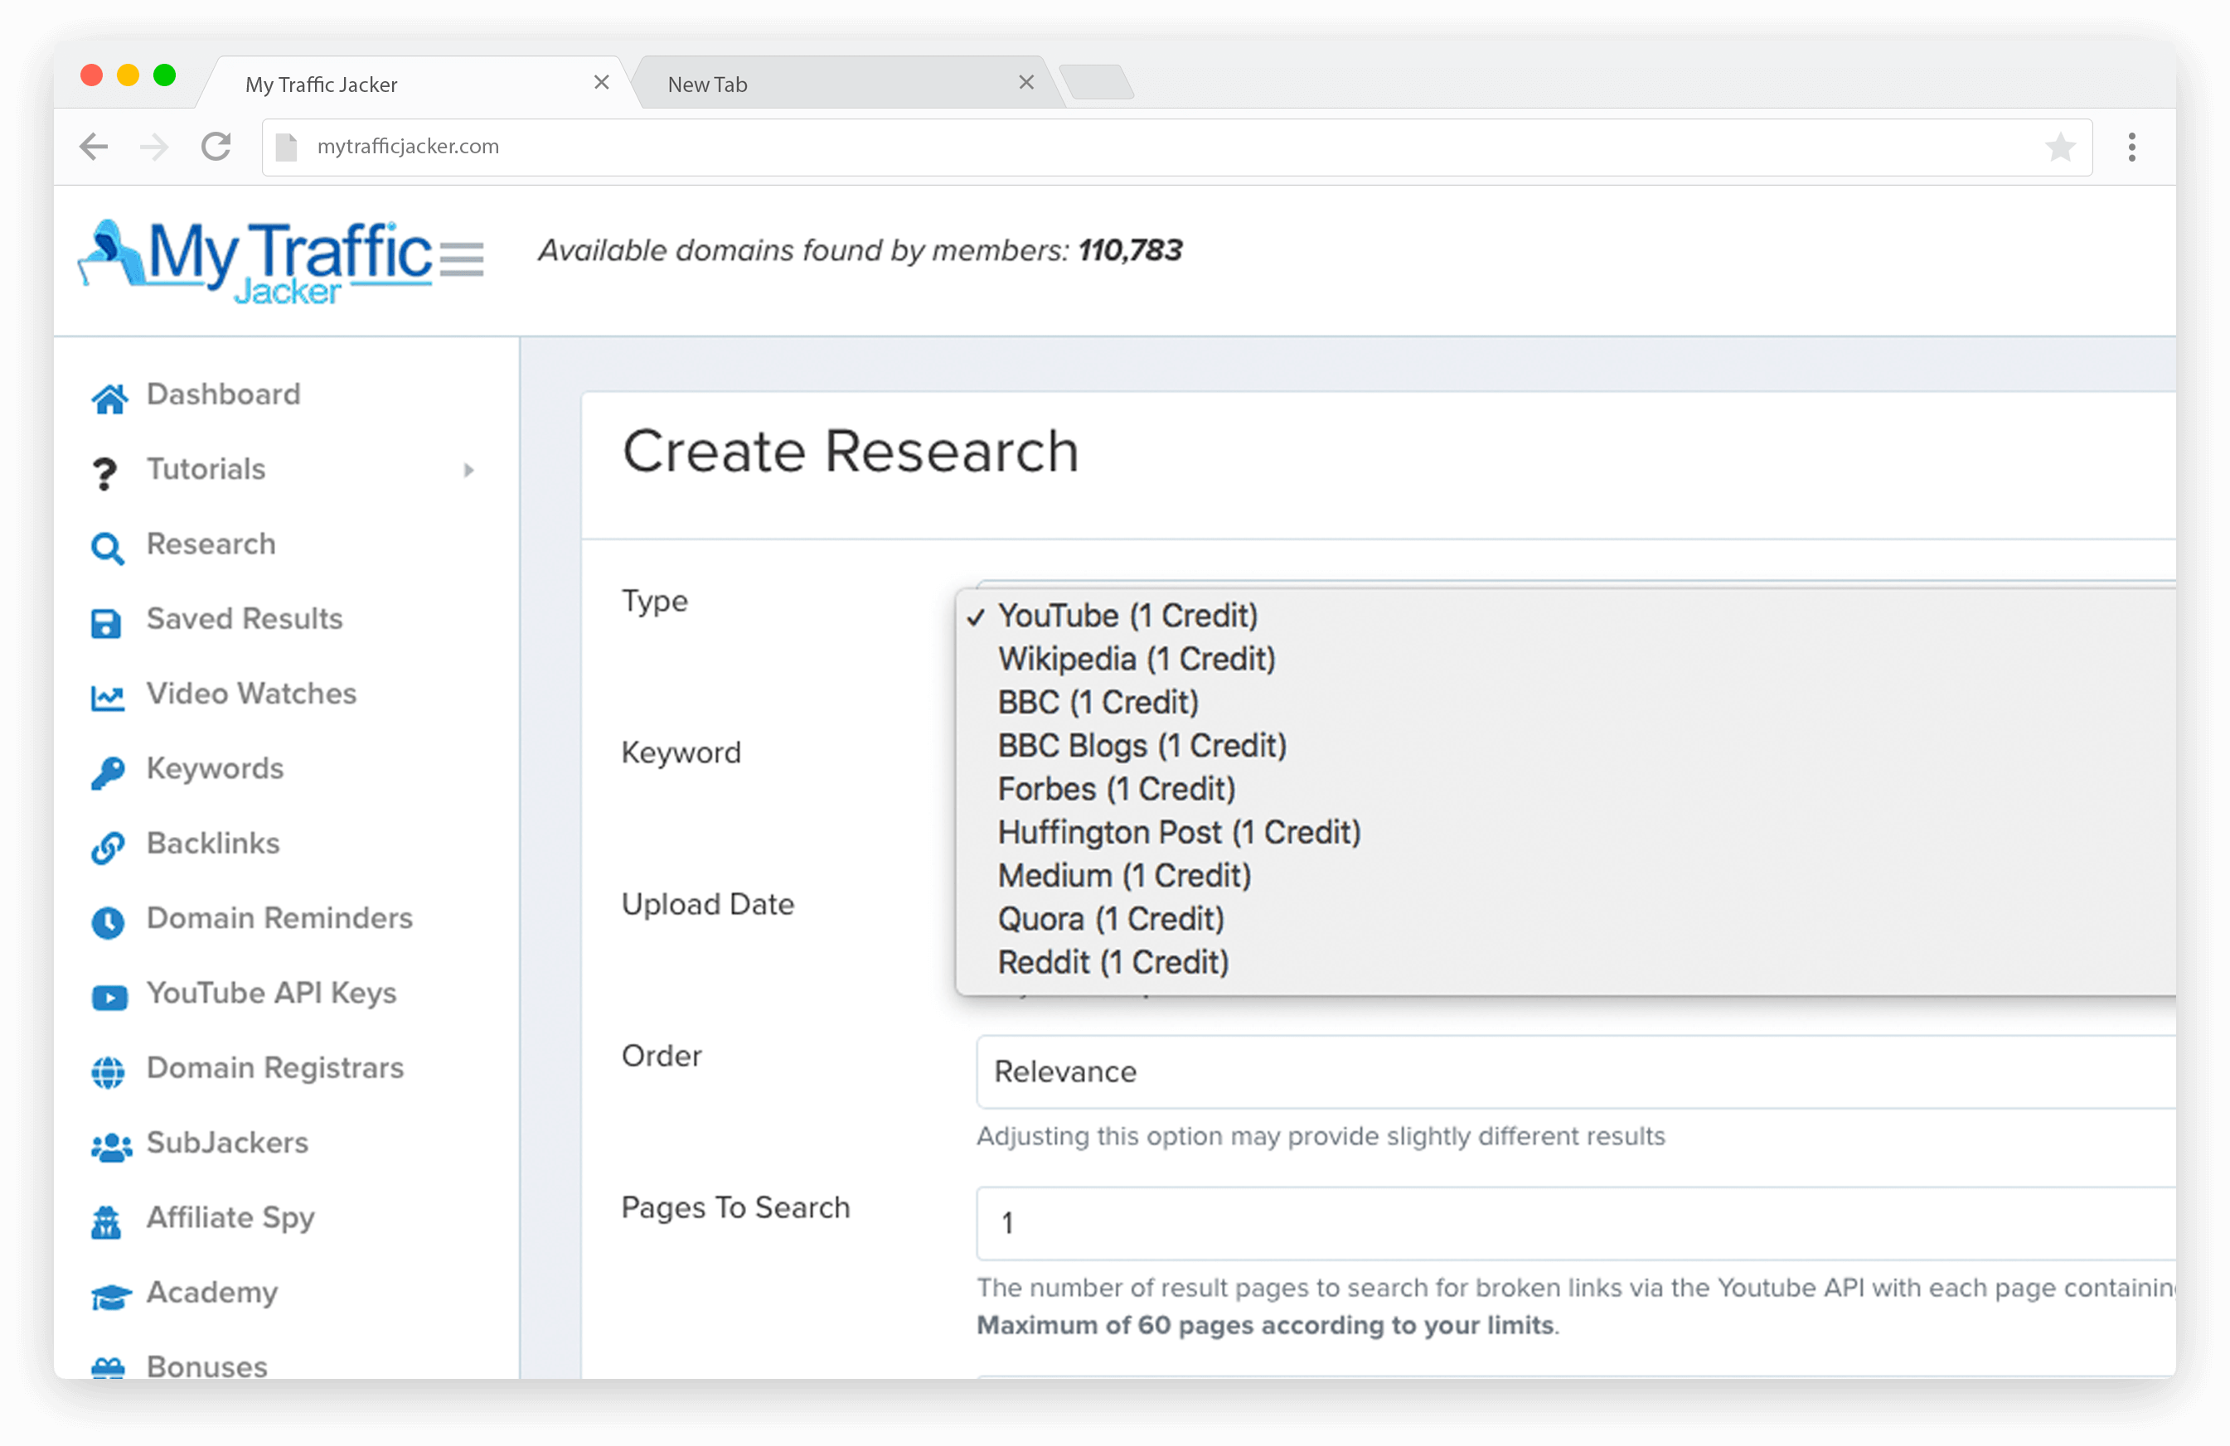Open the Domain Reminders link
Viewport: 2230px width, 1446px height.
(x=279, y=919)
